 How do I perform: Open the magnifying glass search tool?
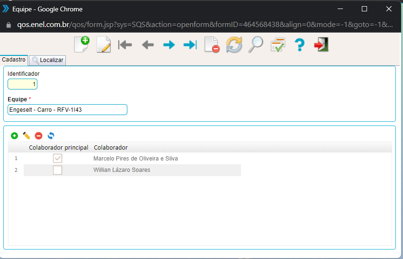coord(255,45)
